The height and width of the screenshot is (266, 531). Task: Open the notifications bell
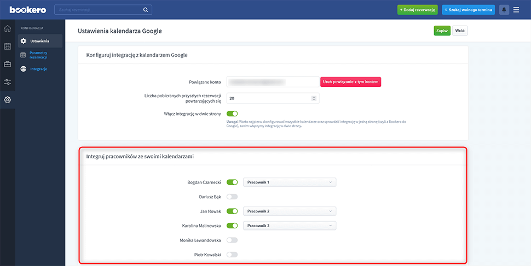(504, 10)
